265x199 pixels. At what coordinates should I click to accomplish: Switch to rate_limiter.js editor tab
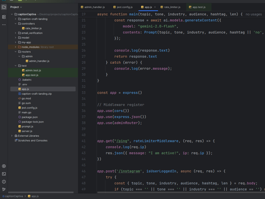[170, 7]
